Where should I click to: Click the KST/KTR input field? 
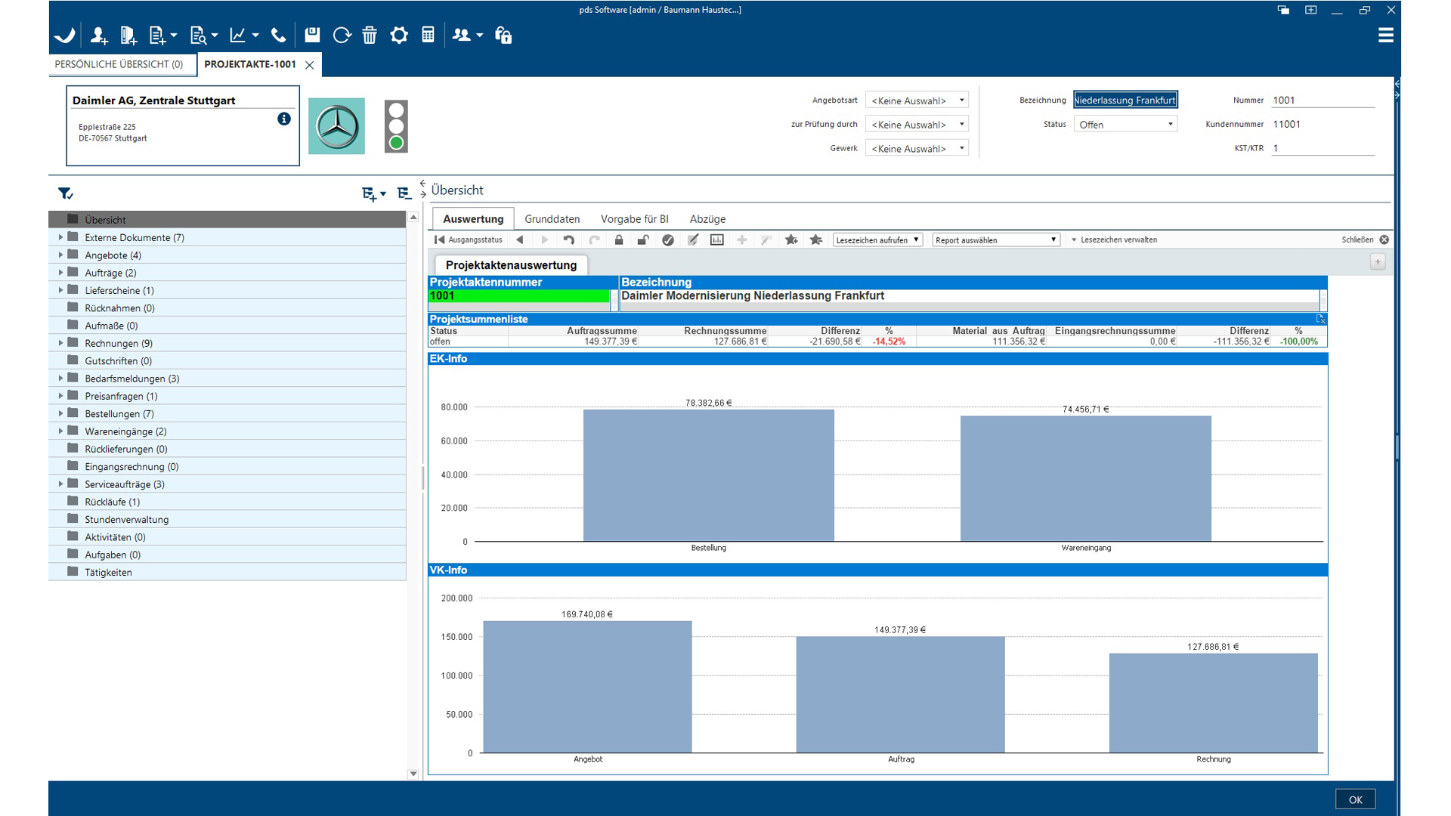coord(1323,148)
